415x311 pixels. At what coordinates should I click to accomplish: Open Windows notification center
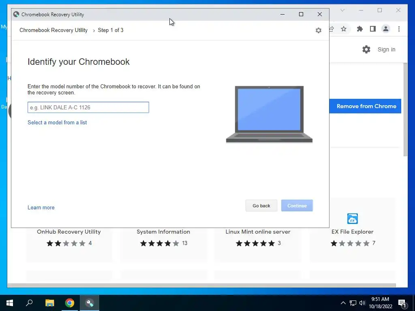402,303
